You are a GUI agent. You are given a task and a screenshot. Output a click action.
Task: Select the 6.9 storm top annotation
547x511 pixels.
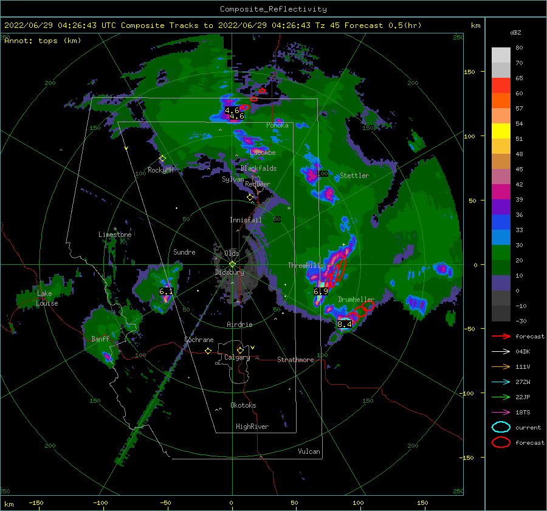tap(320, 291)
